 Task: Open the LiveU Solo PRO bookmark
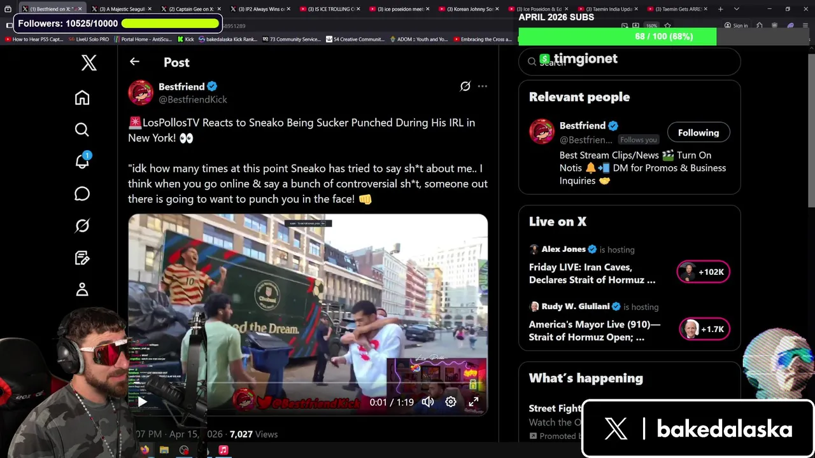[89, 39]
